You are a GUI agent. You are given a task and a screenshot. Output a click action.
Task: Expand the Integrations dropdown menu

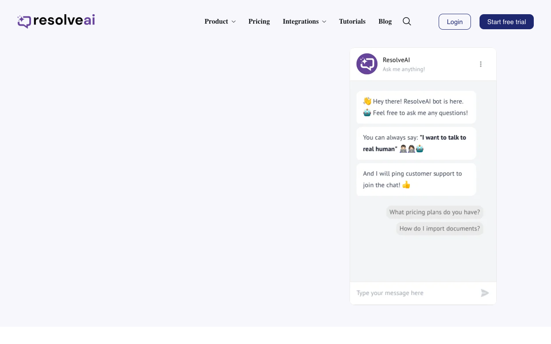(x=304, y=21)
